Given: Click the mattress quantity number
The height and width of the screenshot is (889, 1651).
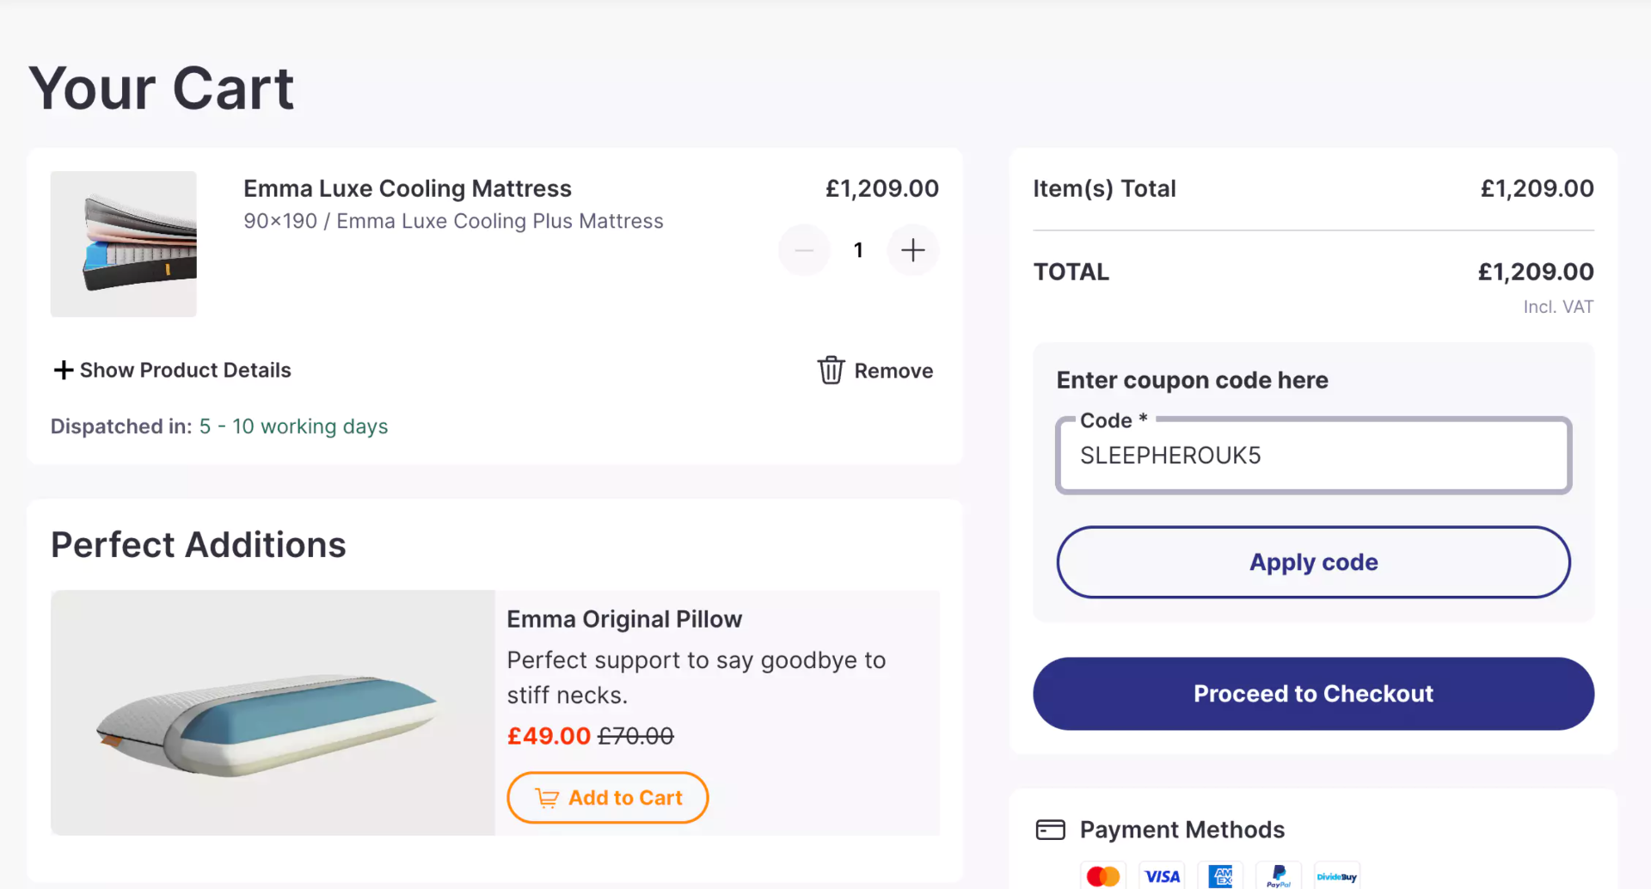Looking at the screenshot, I should pos(858,250).
